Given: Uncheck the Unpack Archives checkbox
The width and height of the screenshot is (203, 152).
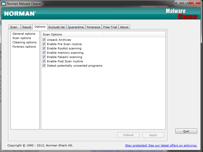Looking at the screenshot, I should tap(44, 40).
